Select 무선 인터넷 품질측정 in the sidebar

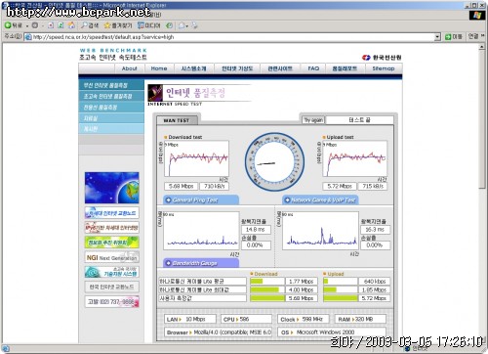111,85
